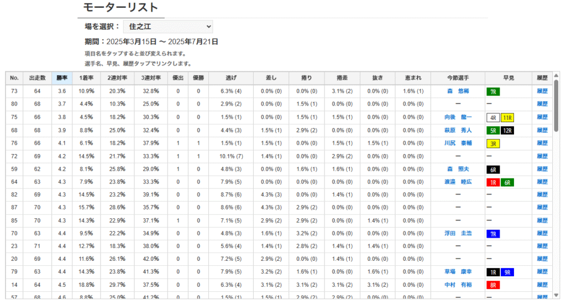566x305 pixels.
Task: Open racer link 萩原 秀人
Action: [x=458, y=130]
